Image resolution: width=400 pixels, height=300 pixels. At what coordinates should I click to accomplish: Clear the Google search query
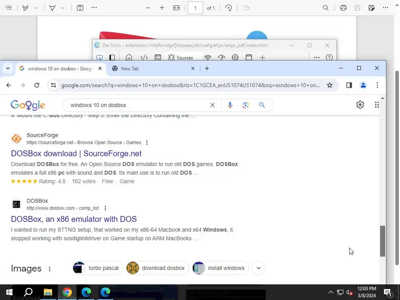(x=212, y=105)
